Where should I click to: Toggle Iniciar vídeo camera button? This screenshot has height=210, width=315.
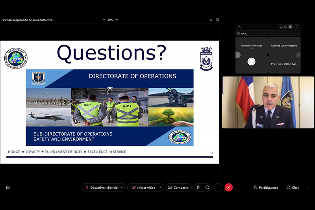[x=143, y=187]
